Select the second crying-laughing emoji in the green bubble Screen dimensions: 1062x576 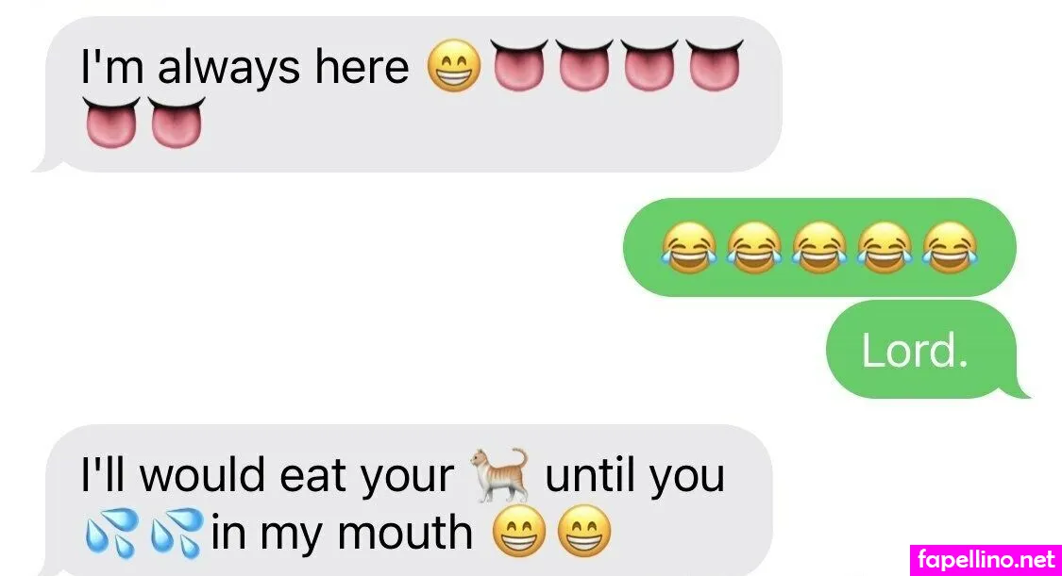coord(754,247)
